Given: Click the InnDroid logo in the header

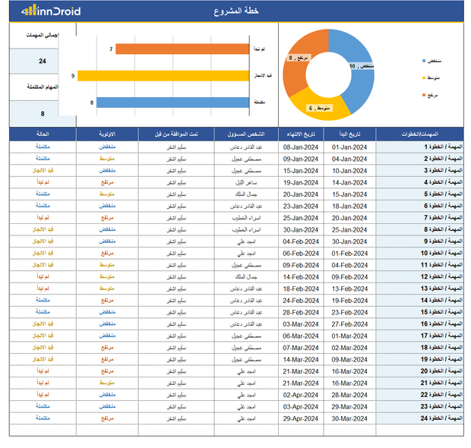Looking at the screenshot, I should (51, 11).
